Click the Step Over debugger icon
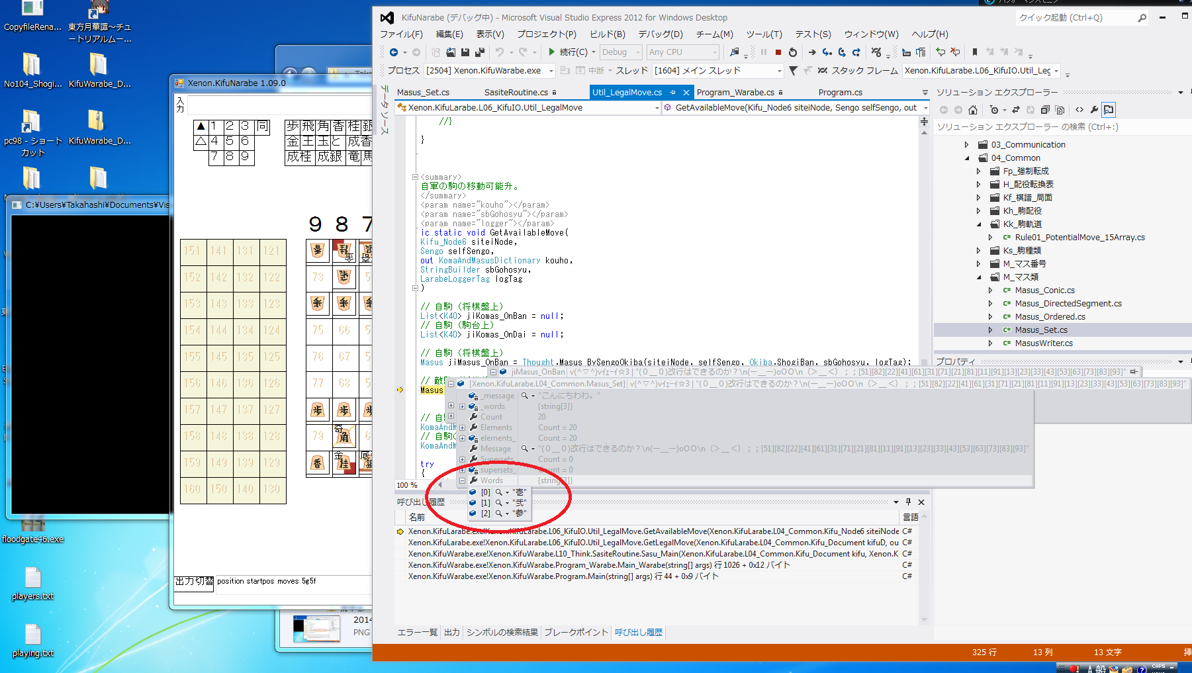The height and width of the screenshot is (673, 1192). [841, 52]
